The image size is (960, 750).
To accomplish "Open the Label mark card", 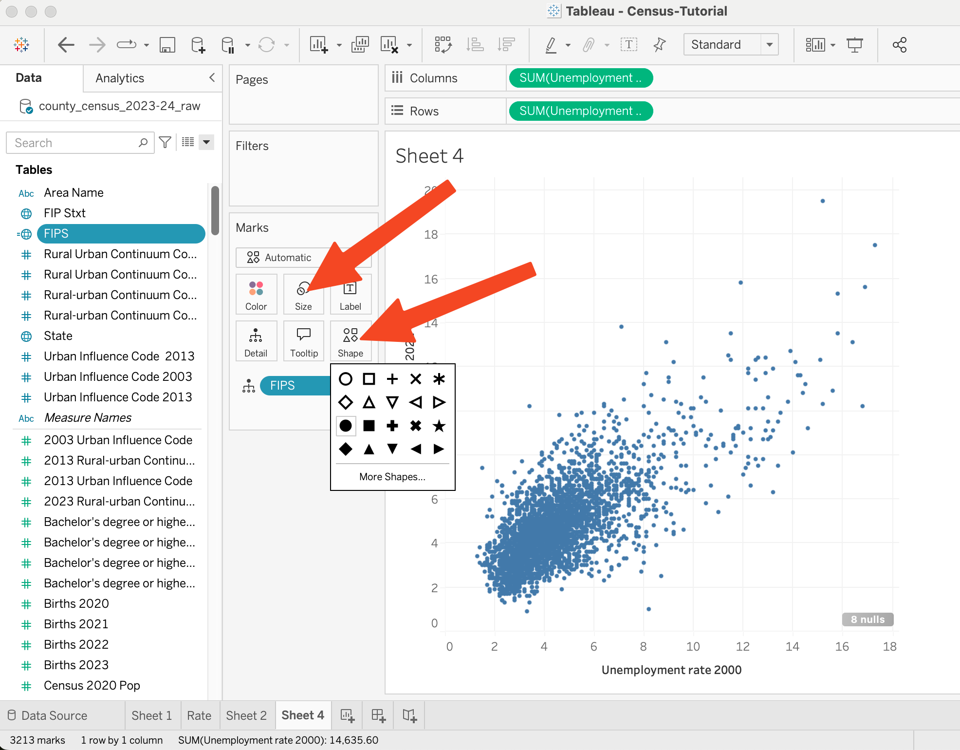I will tap(351, 294).
